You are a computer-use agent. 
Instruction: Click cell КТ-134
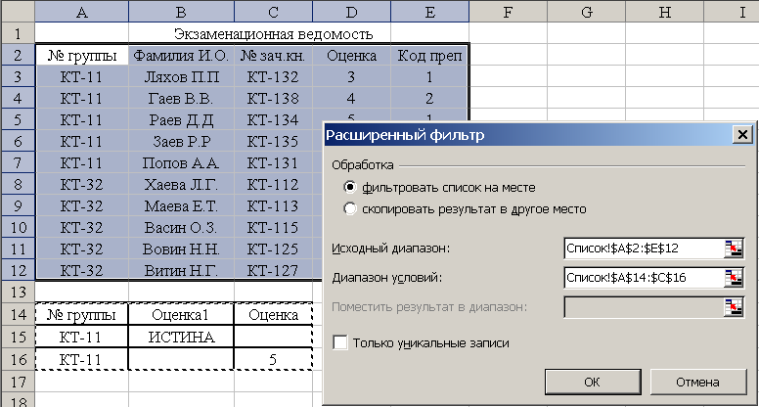274,120
